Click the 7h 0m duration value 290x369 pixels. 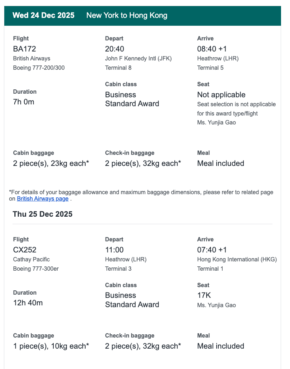point(24,102)
